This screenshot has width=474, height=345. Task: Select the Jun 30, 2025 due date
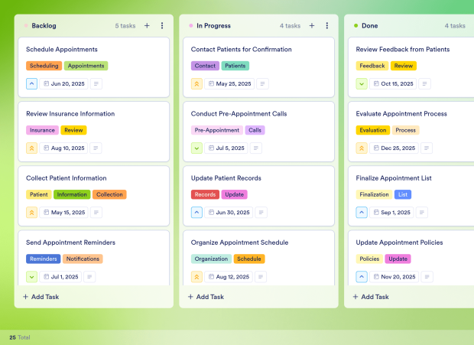point(229,212)
